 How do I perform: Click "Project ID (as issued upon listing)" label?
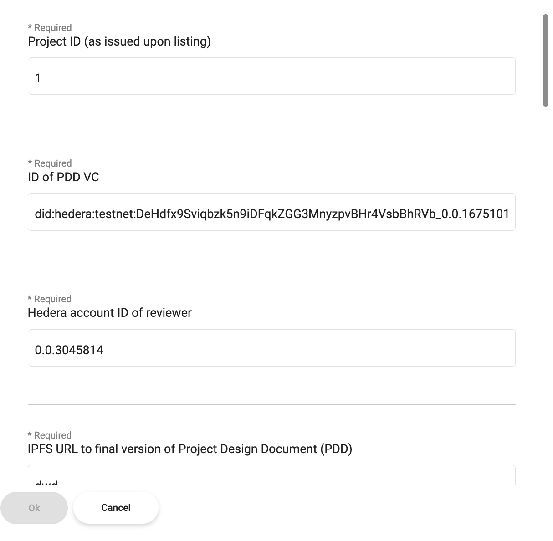click(x=119, y=41)
